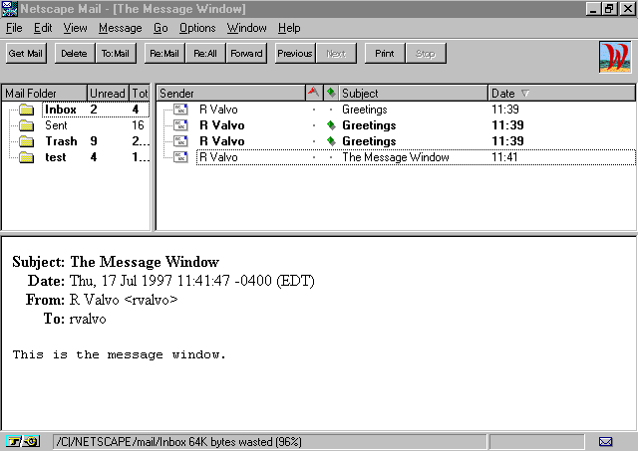Select The Message Window subject text

tap(396, 157)
